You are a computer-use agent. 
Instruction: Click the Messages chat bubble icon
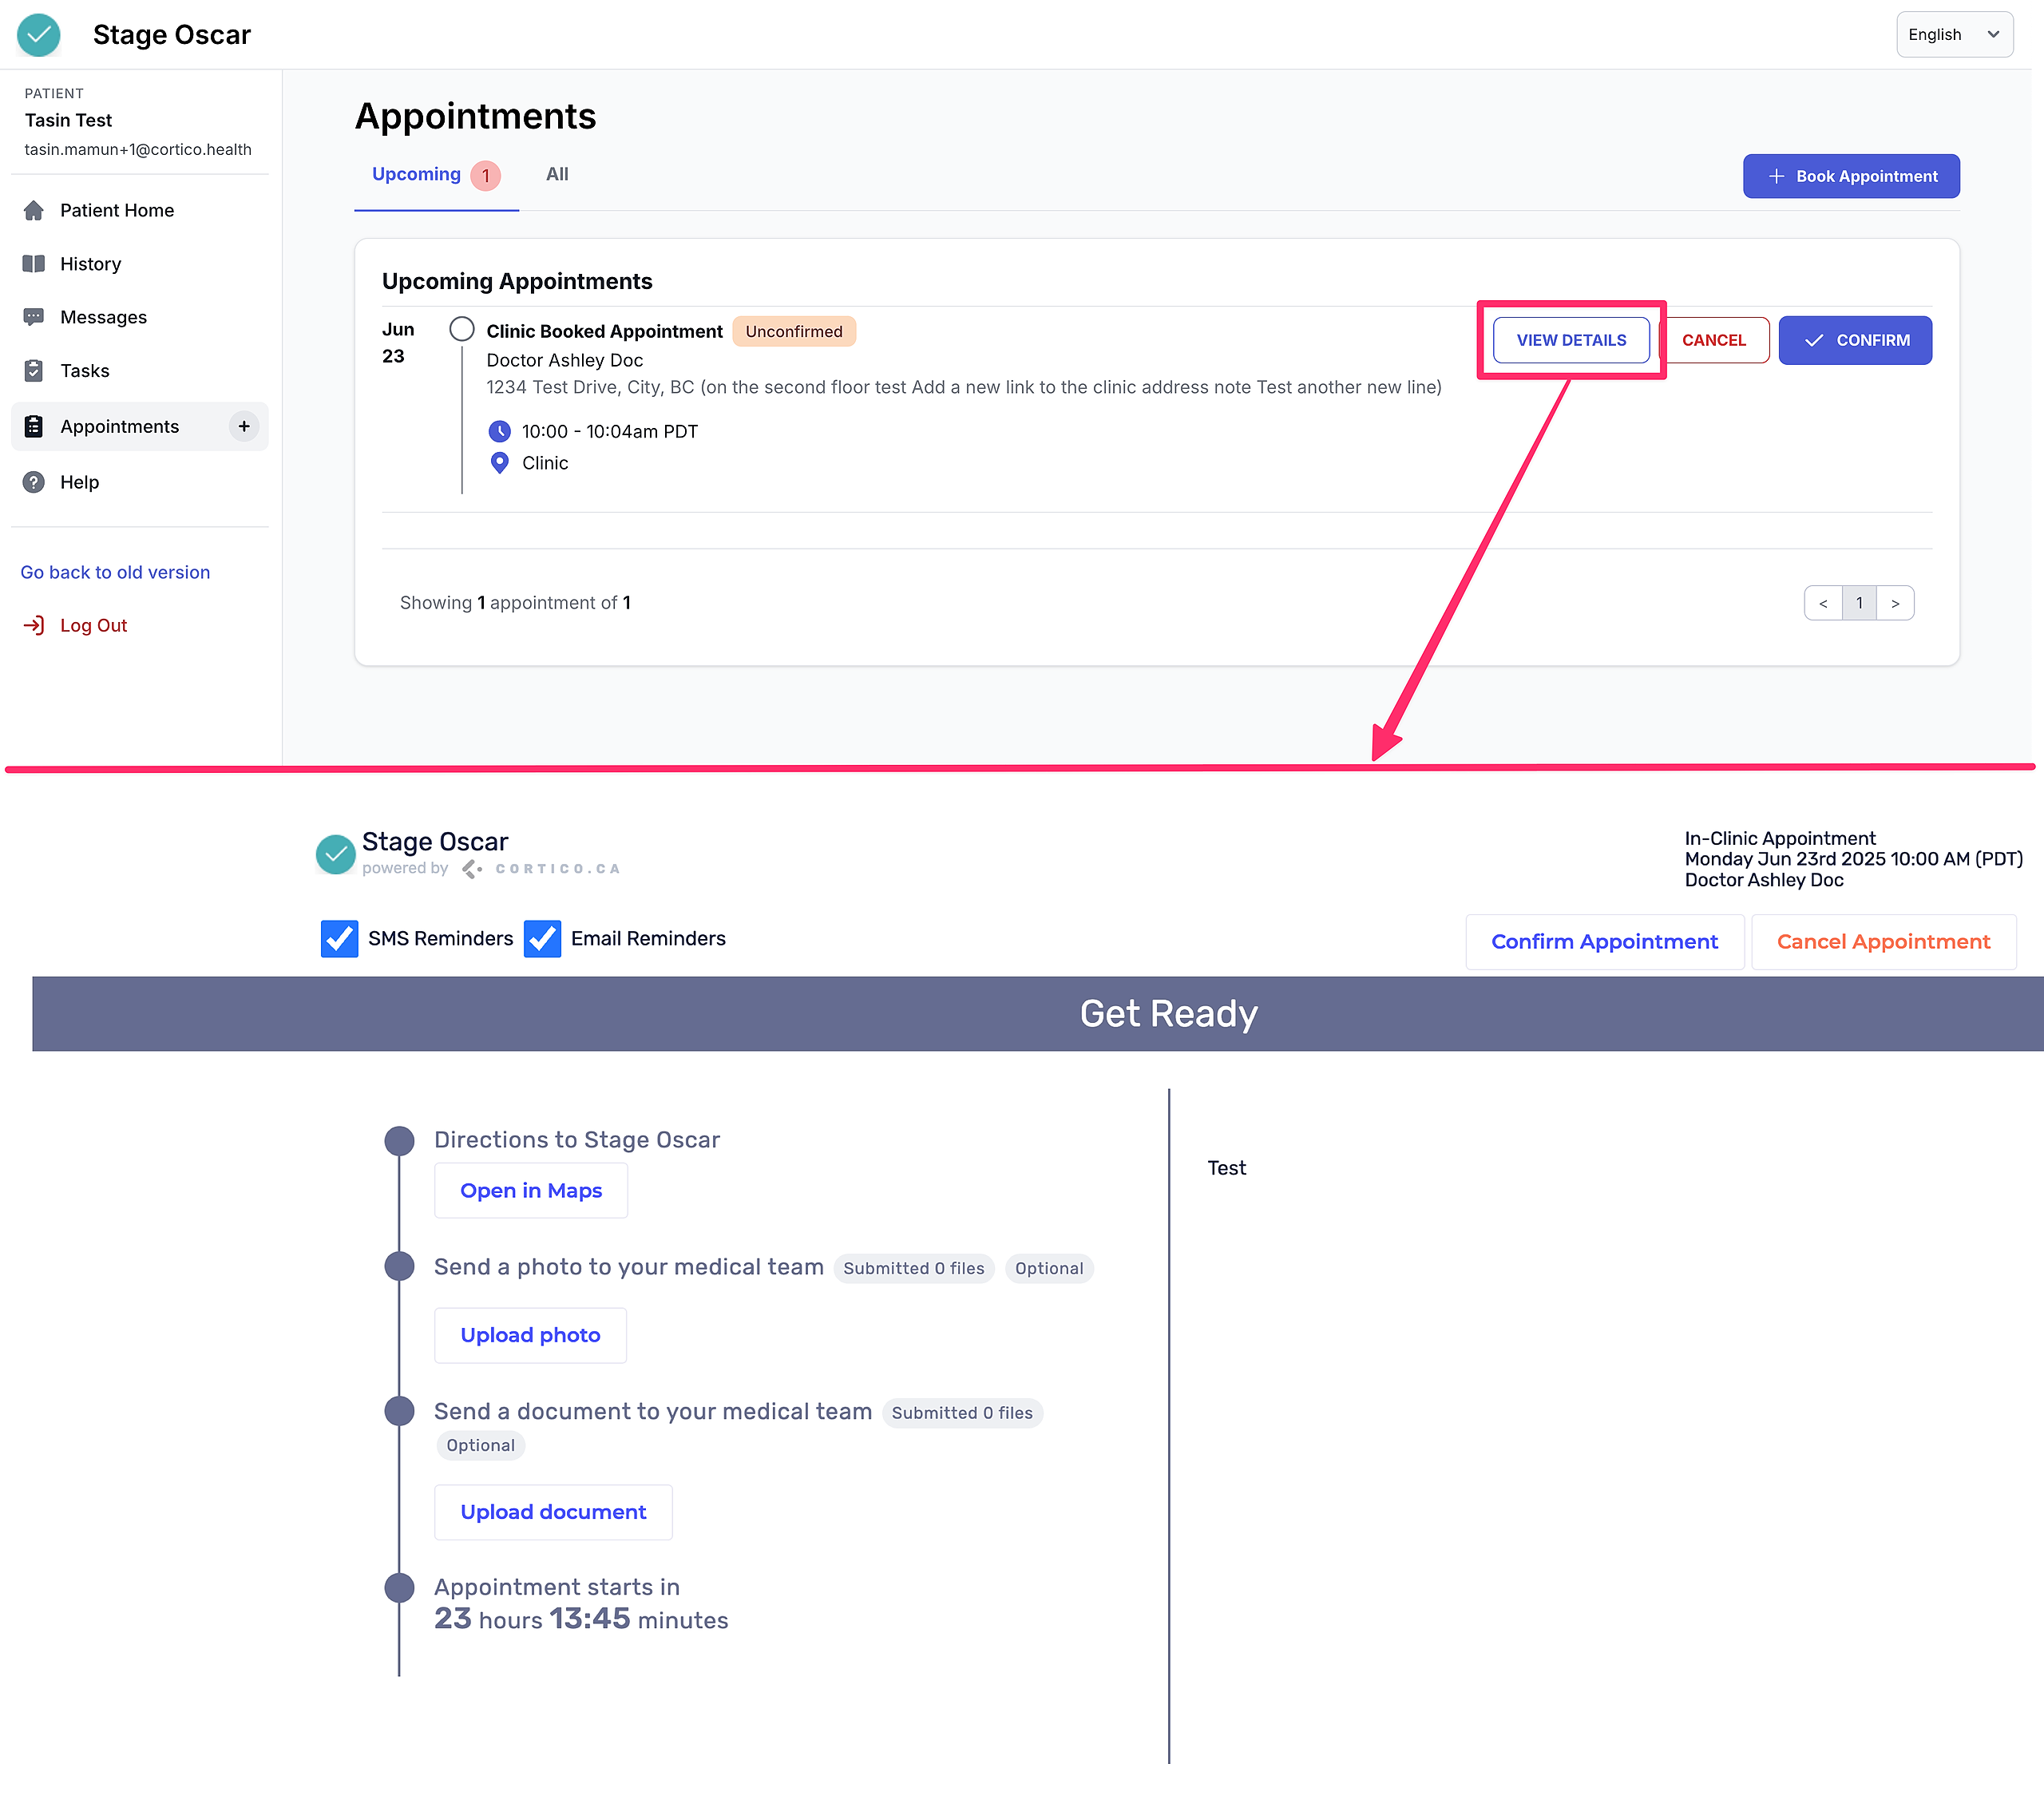[x=34, y=317]
